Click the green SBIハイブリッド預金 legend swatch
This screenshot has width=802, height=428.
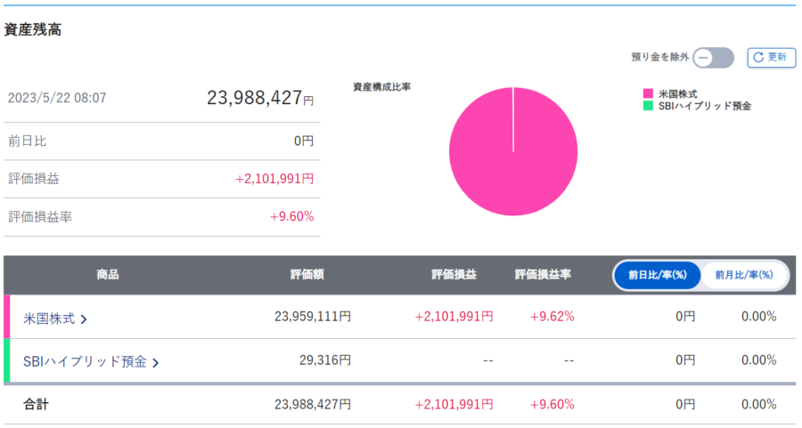(648, 106)
